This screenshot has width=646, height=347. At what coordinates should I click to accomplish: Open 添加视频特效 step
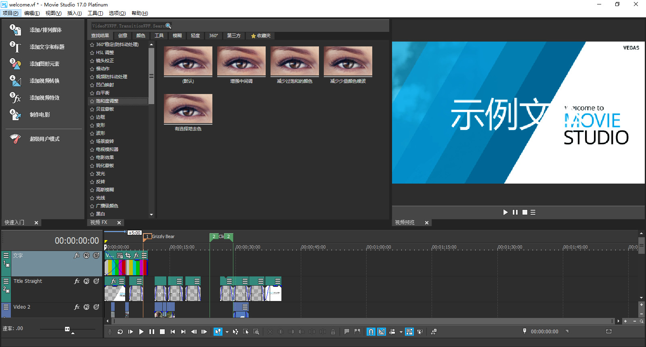pos(34,98)
